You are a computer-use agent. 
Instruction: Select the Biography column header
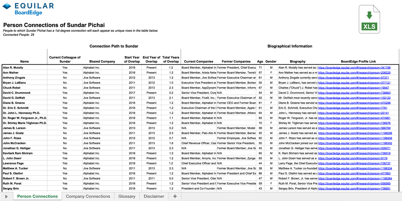(298, 62)
